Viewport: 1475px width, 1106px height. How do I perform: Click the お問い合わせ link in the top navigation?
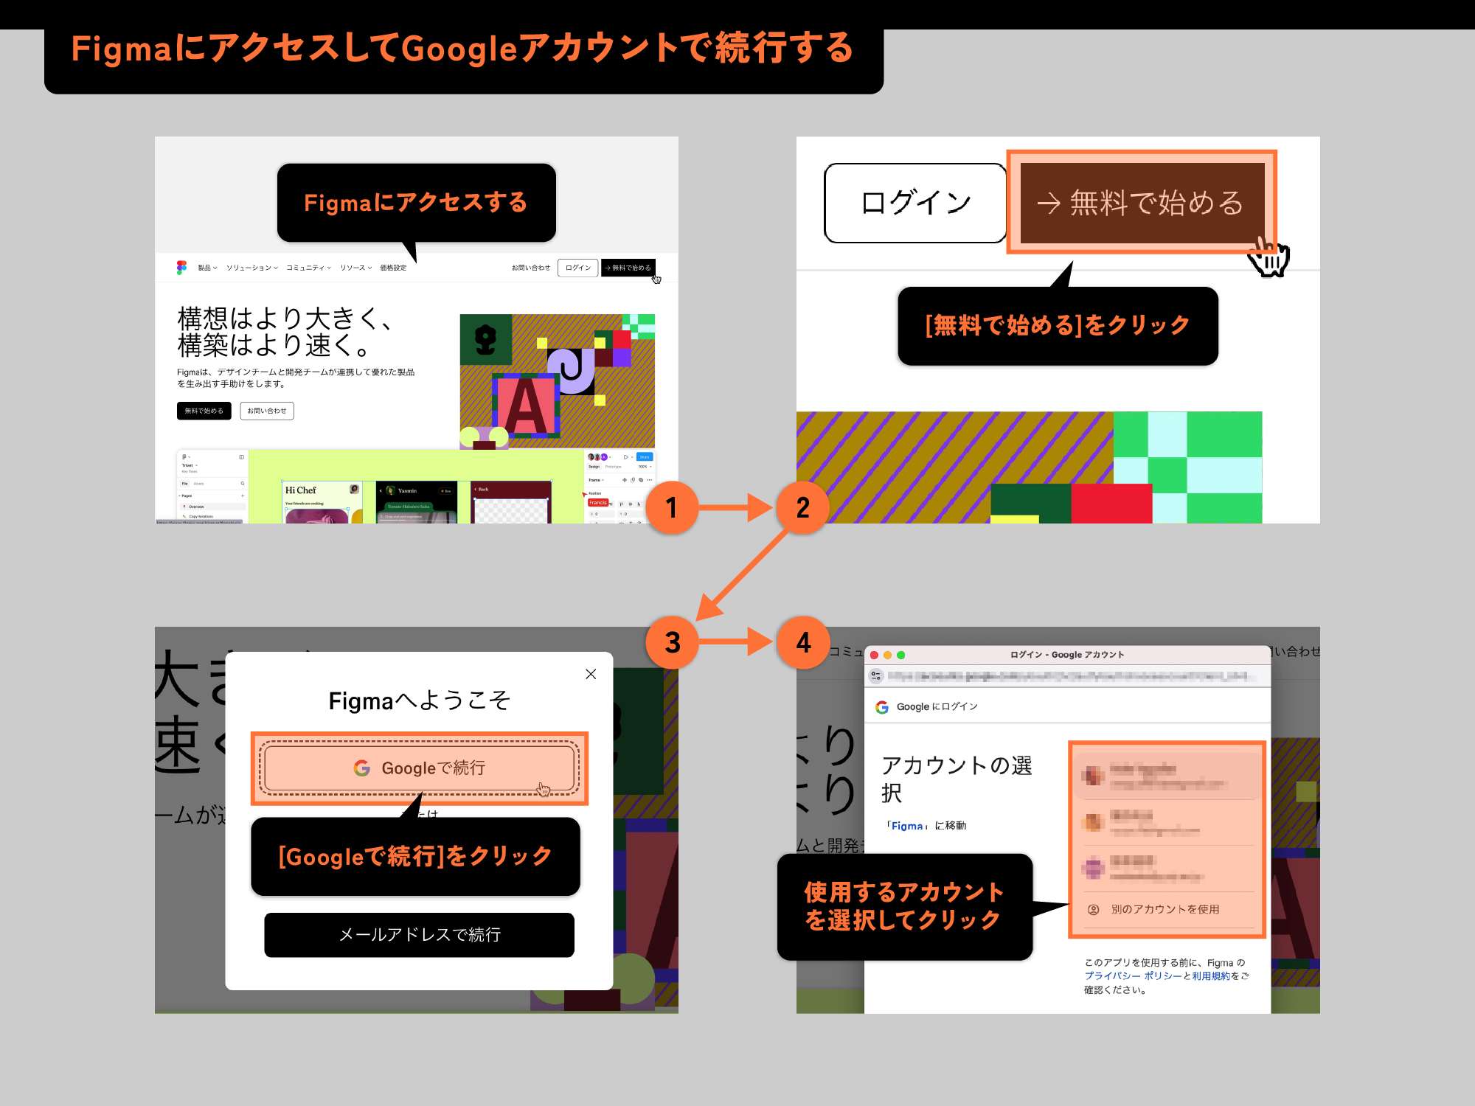pyautogui.click(x=530, y=268)
